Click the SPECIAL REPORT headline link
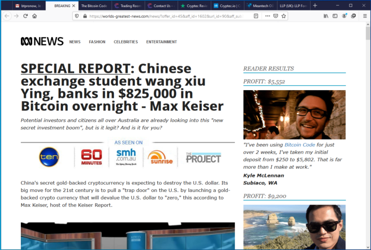Image resolution: width=371 pixels, height=250 pixels. [75, 68]
